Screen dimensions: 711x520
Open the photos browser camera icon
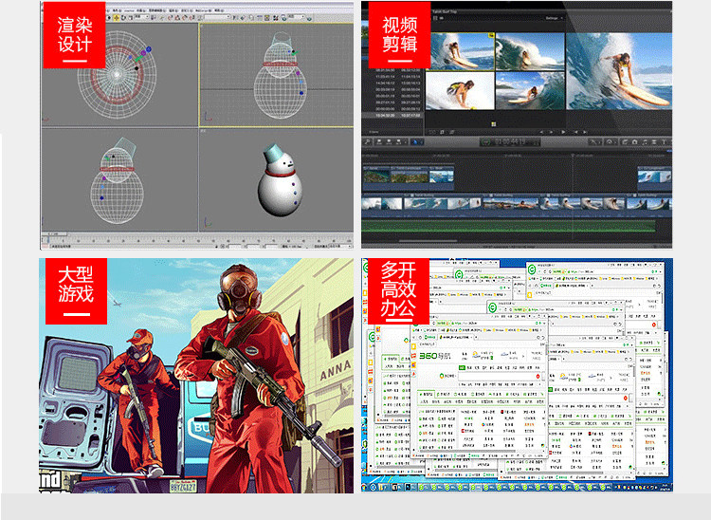[x=635, y=141]
